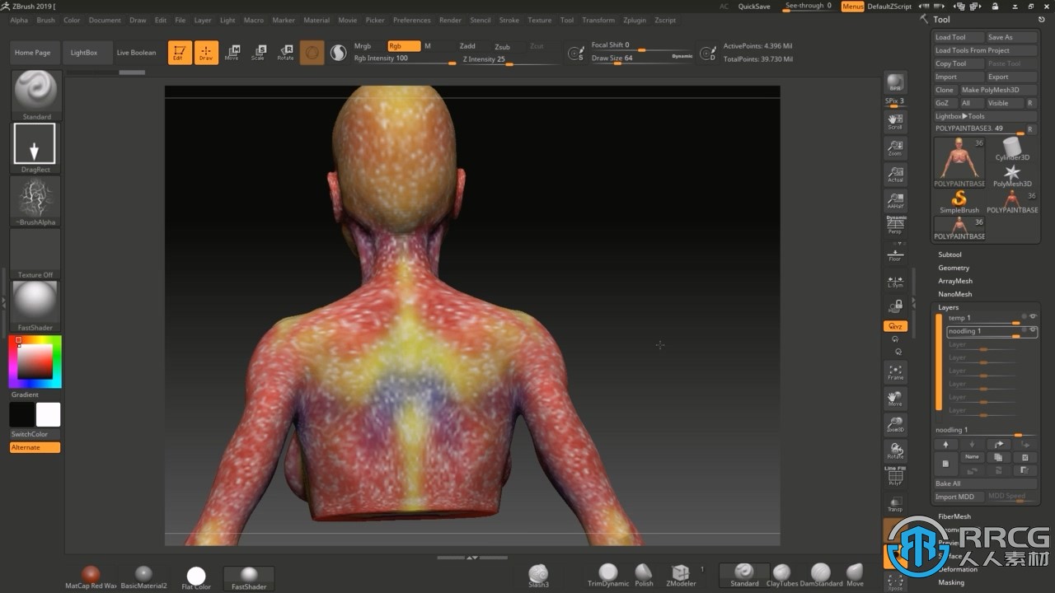Activate Draw mode button

point(206,53)
